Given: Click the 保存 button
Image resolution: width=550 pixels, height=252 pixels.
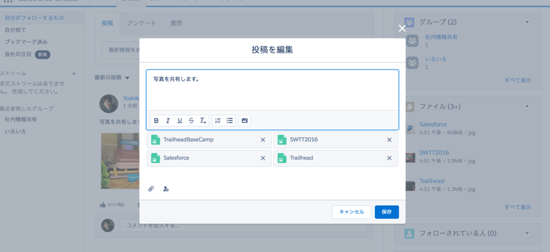Looking at the screenshot, I should (387, 212).
